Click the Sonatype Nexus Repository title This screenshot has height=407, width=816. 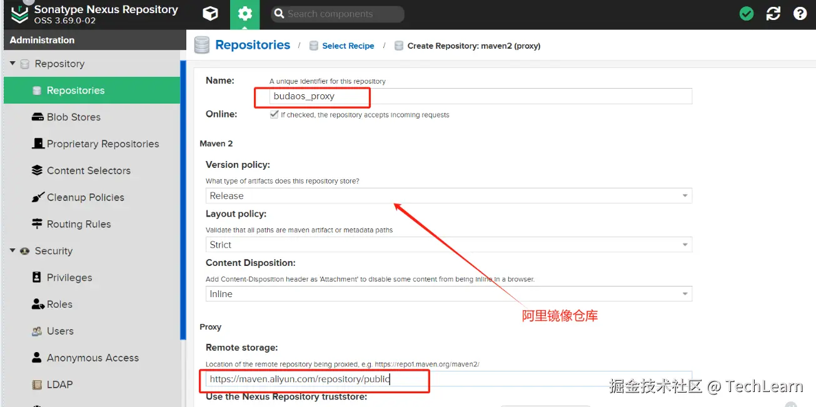(x=106, y=9)
